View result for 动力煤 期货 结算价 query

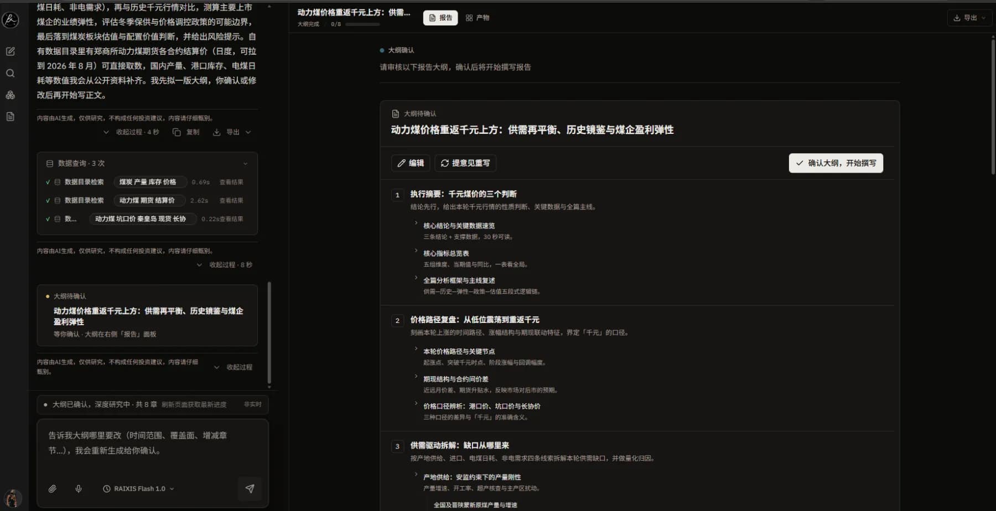pos(231,200)
